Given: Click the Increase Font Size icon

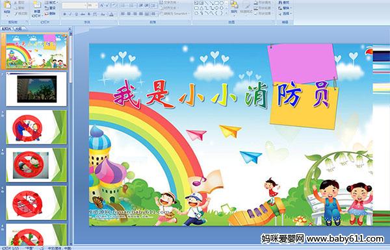Looking at the screenshot, I should 102,5.
